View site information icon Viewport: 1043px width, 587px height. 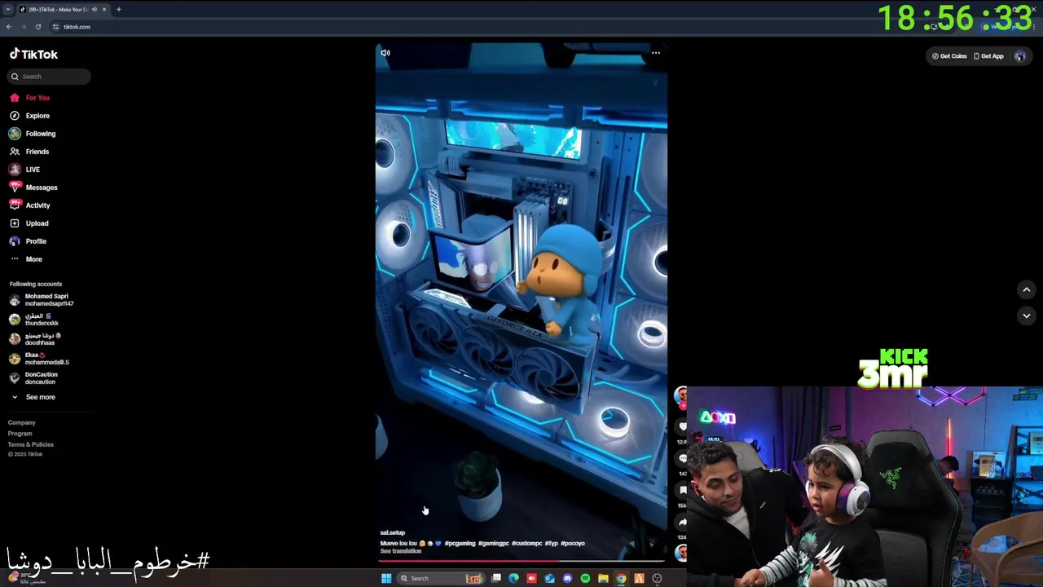(56, 27)
